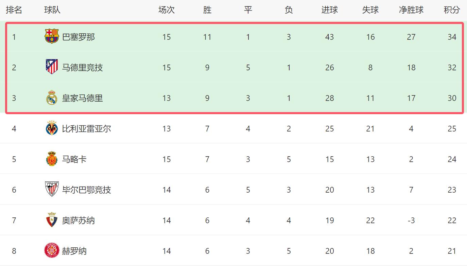Open the 马德里竞技 team name link
This screenshot has height=266, width=467.
point(83,67)
